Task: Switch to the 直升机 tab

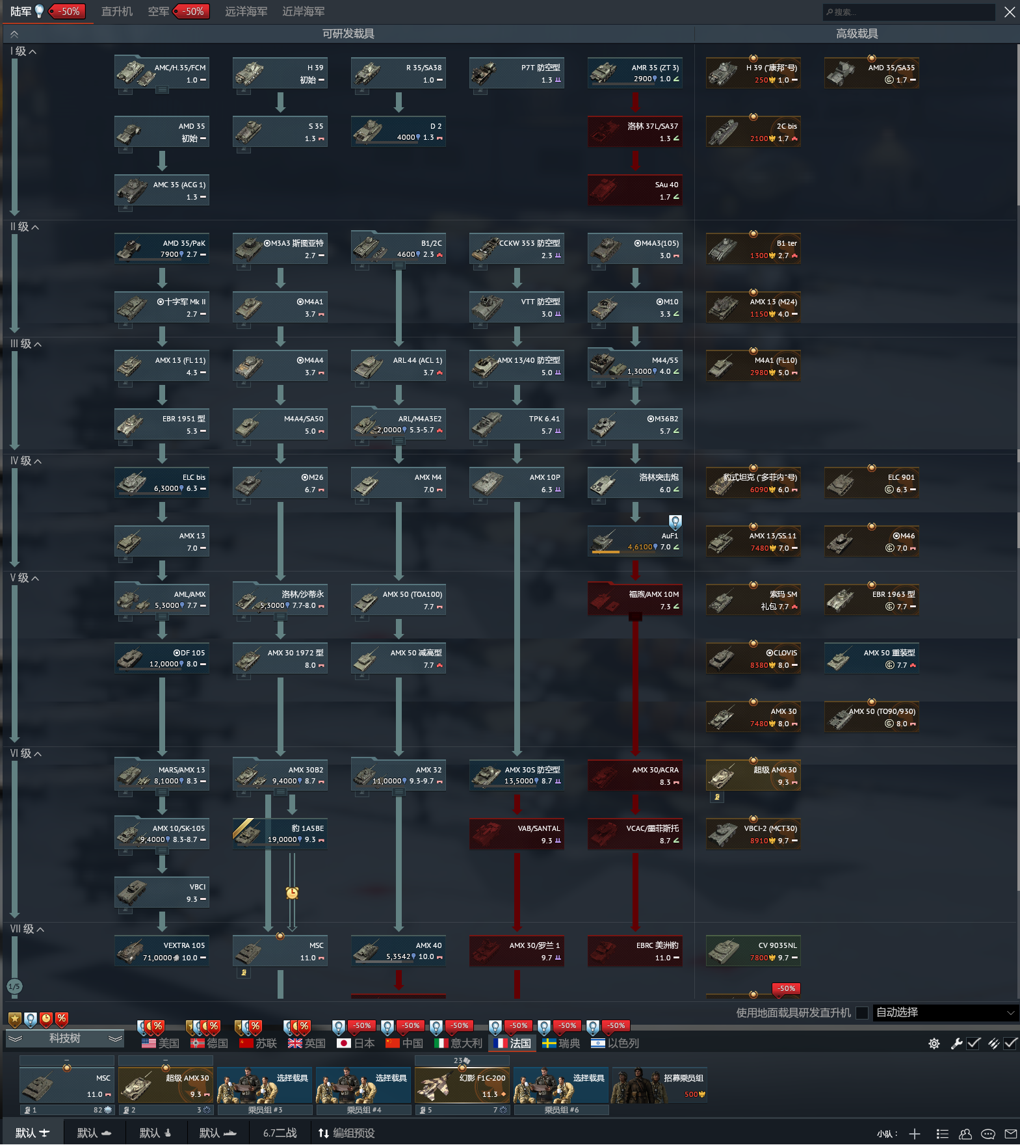Action: 117,12
